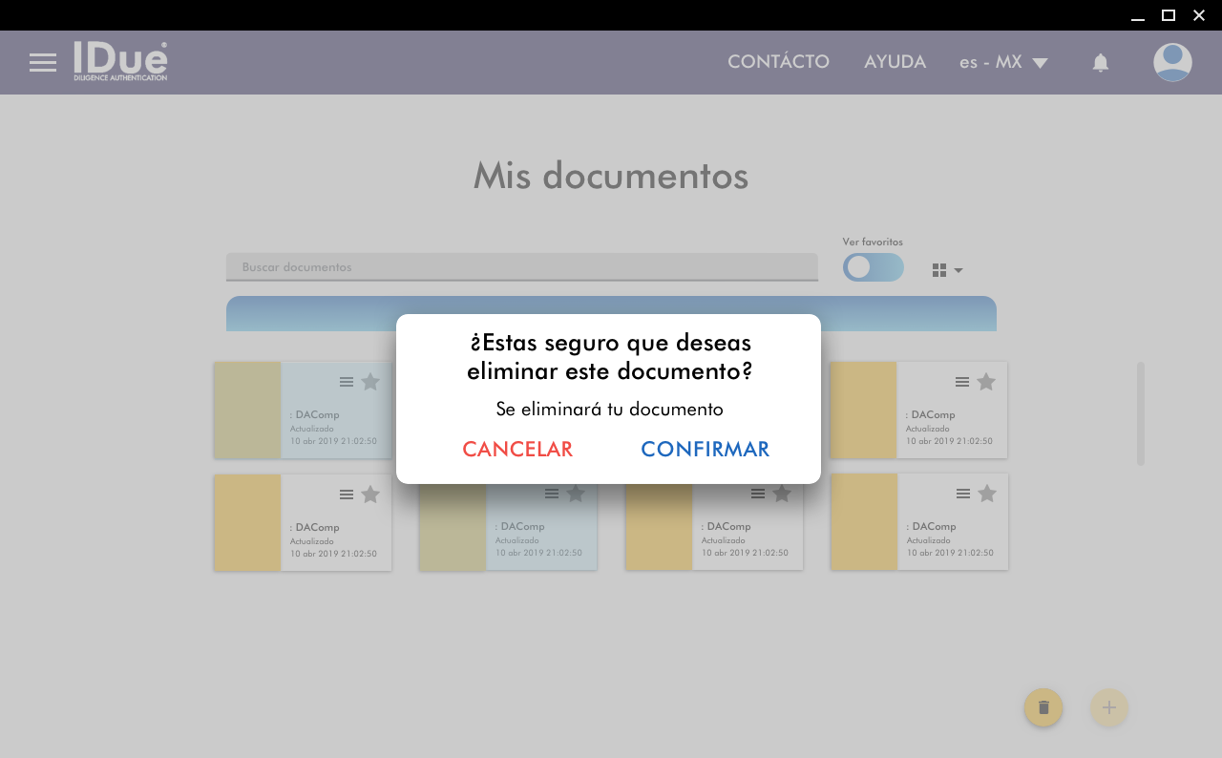1222x758 pixels.
Task: Expand the es - MX language dropdown
Action: (x=1003, y=63)
